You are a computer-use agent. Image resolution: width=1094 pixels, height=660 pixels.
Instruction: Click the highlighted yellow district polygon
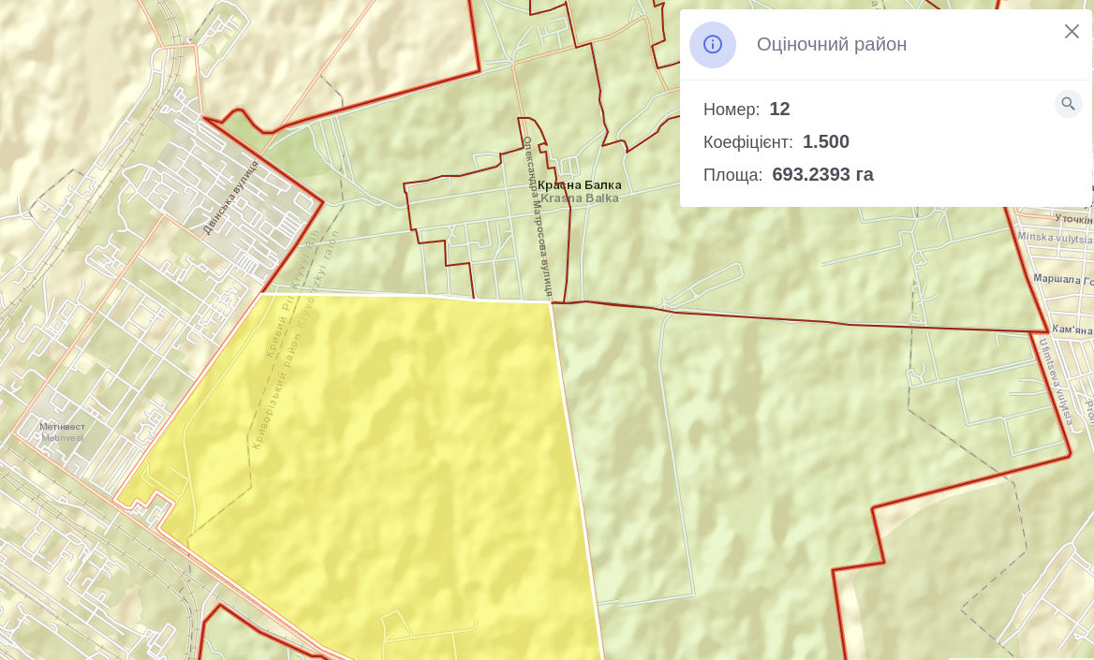point(393,468)
